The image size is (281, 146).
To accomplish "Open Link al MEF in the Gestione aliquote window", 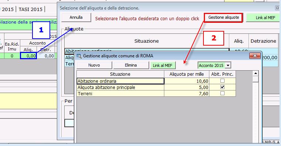I will click(x=162, y=65).
